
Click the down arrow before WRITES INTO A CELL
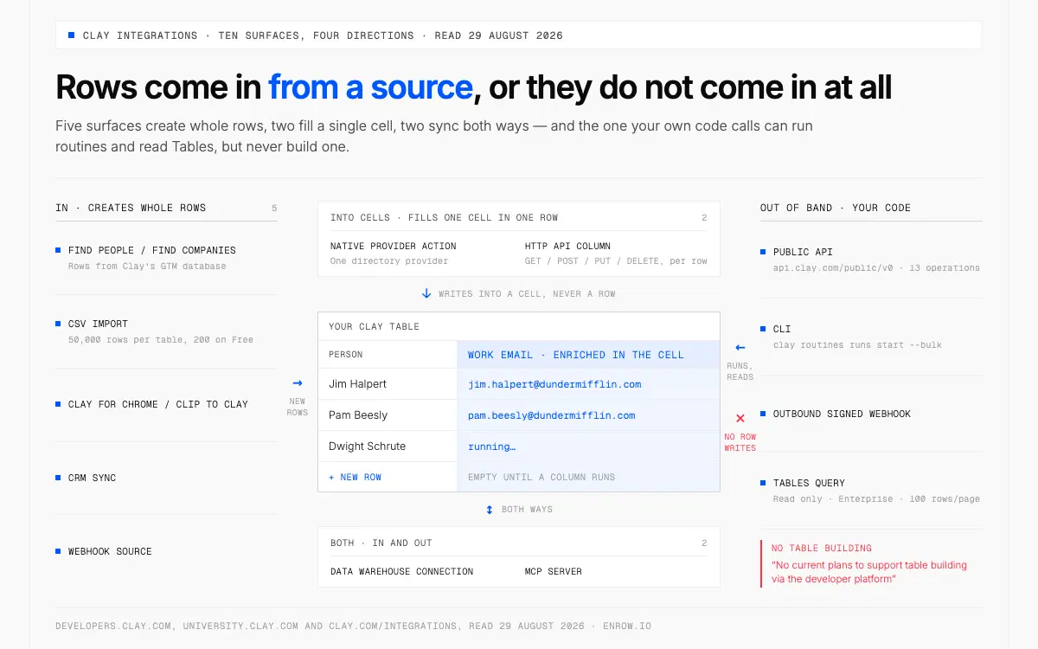click(x=426, y=293)
